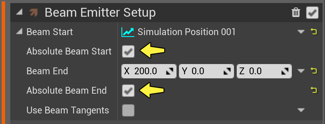325x124 pixels.
Task: Click the Simulation Position 001 curve icon
Action: 128,32
